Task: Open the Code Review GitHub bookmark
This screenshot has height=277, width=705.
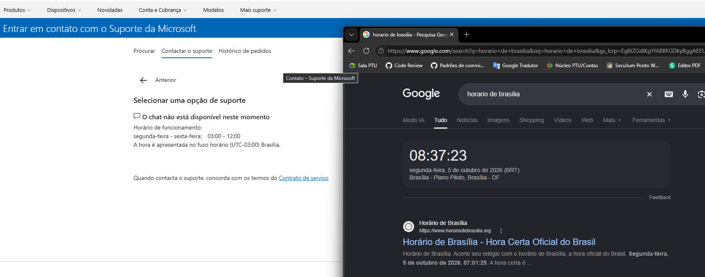Action: [404, 66]
